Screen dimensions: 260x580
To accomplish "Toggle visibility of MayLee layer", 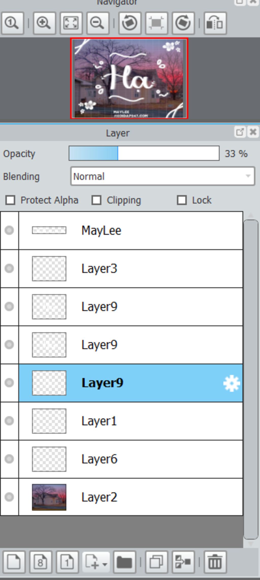I will pyautogui.click(x=9, y=230).
